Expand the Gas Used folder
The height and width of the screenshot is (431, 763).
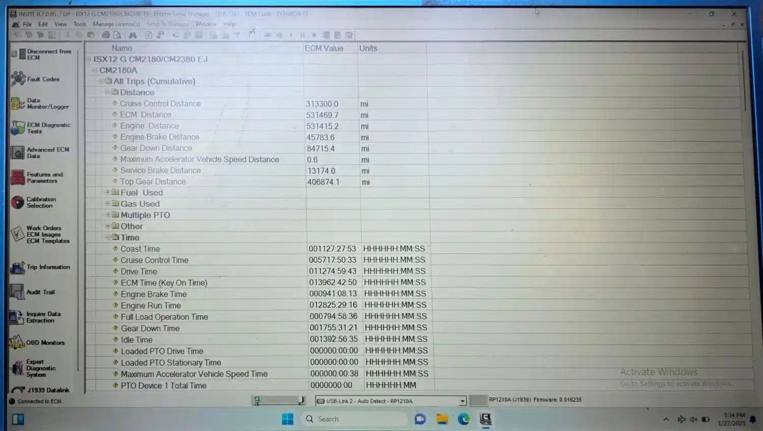coord(108,204)
